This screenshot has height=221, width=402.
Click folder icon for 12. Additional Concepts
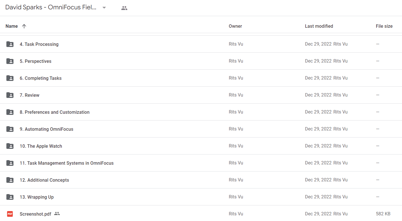tap(10, 180)
